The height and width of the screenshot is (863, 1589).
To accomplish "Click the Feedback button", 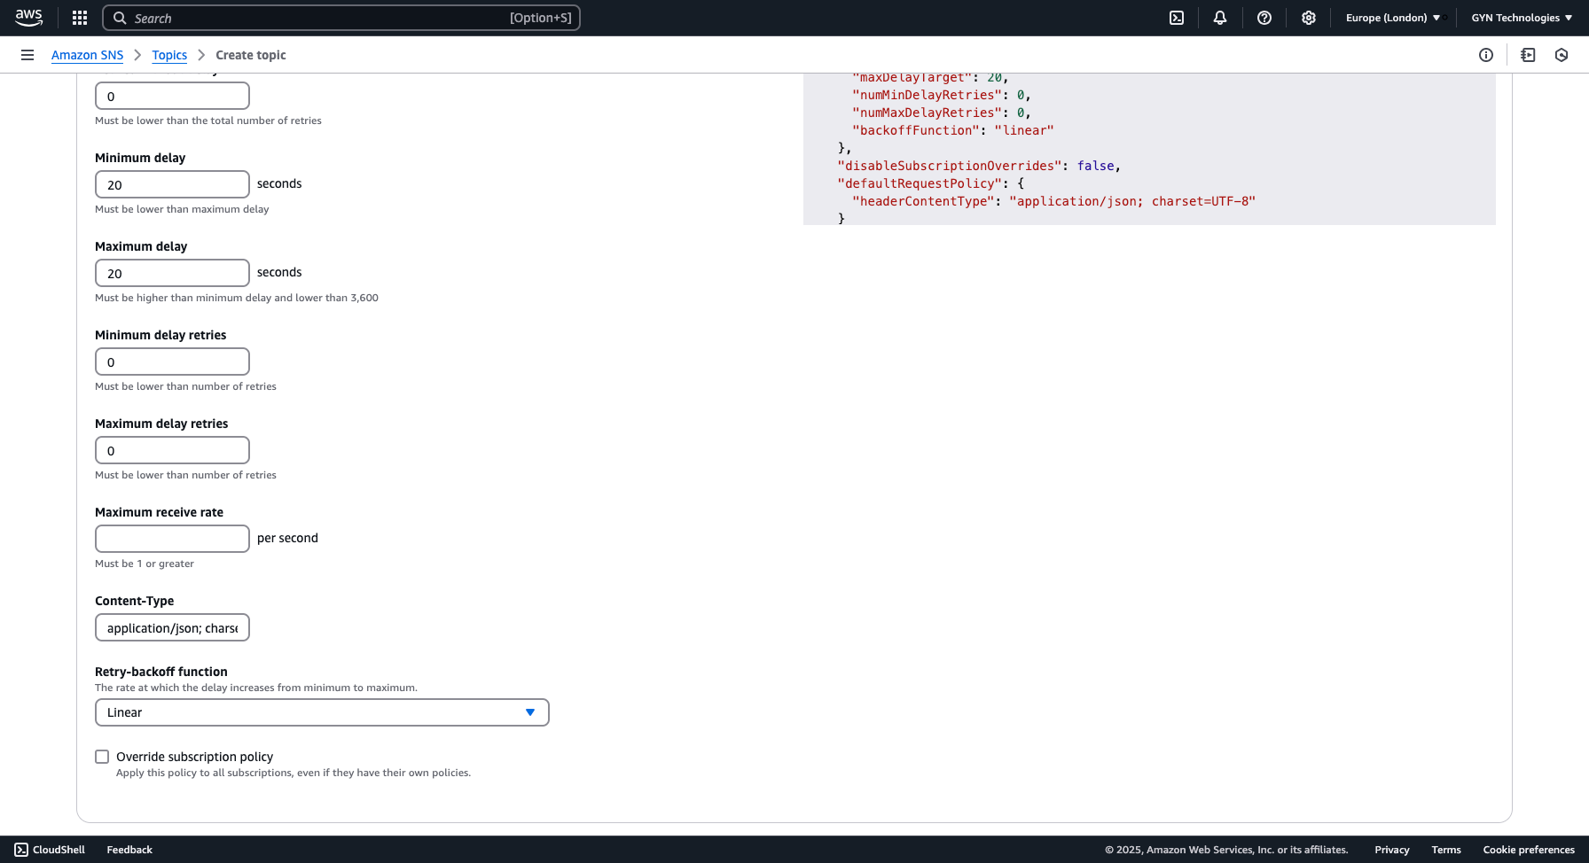I will [129, 849].
